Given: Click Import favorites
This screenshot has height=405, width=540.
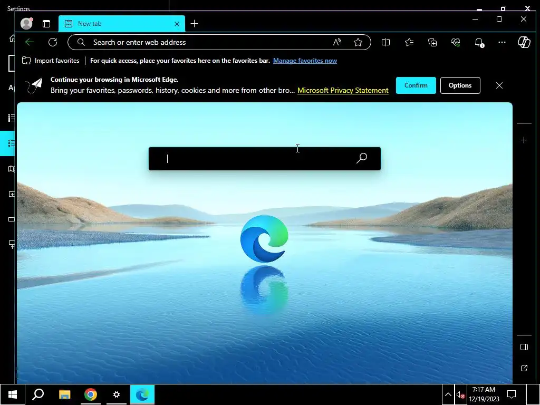Looking at the screenshot, I should 51,61.
